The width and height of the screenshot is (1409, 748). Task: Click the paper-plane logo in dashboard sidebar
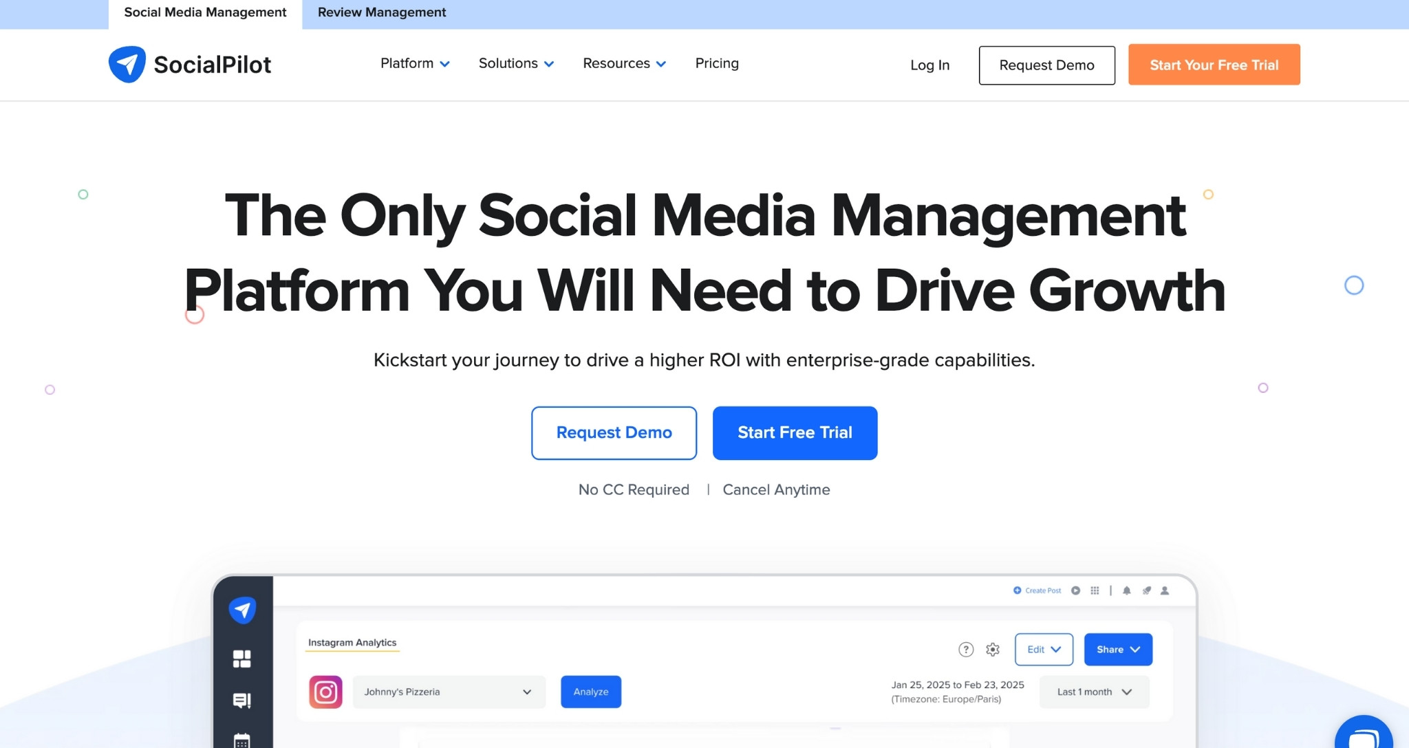[242, 610]
